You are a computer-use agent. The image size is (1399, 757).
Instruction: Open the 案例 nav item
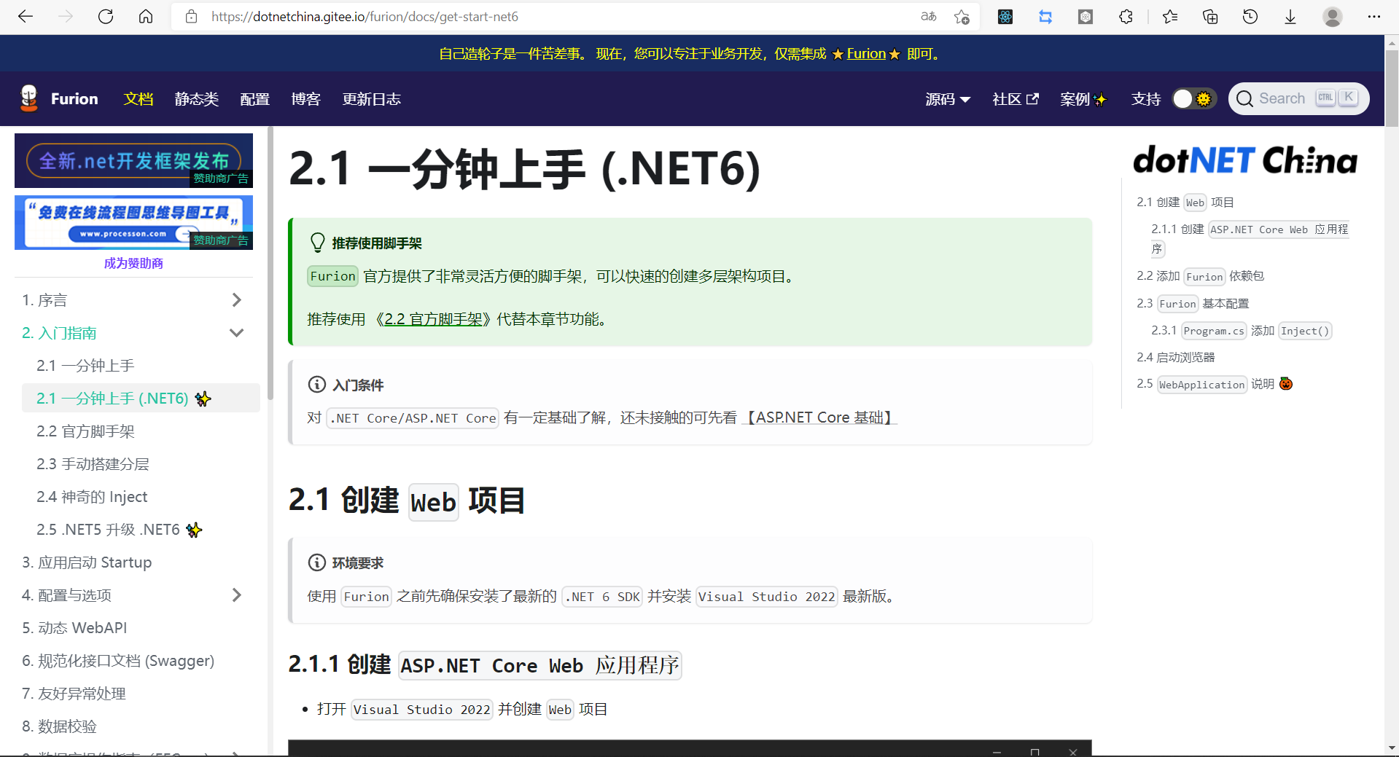pyautogui.click(x=1083, y=99)
